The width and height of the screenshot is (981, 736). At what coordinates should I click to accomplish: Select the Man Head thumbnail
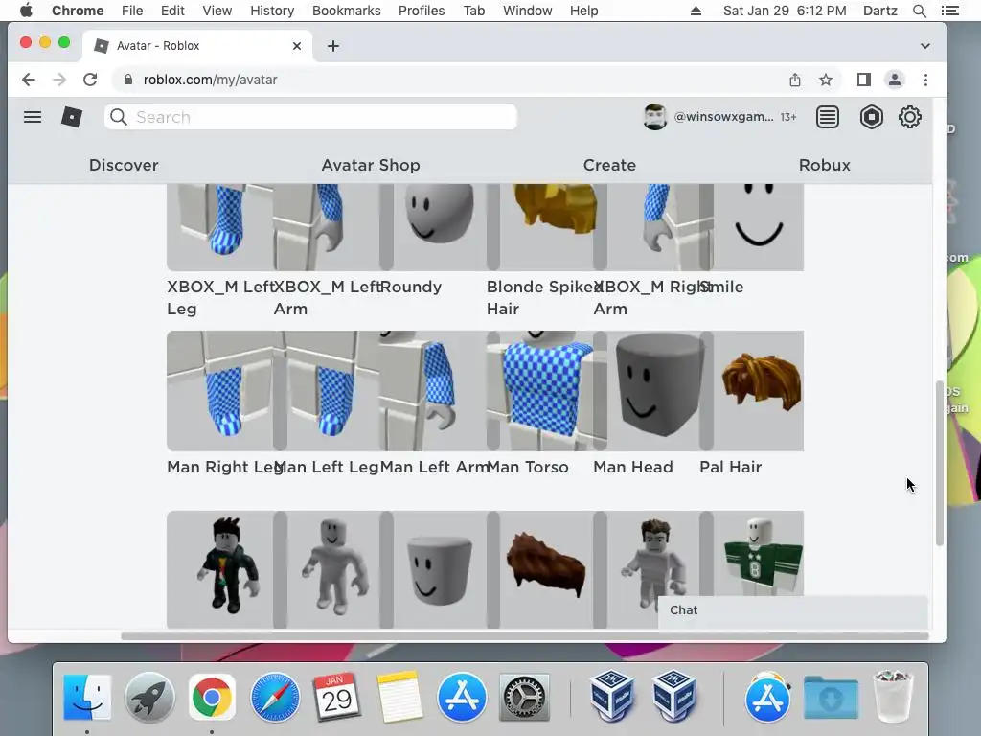(652, 391)
